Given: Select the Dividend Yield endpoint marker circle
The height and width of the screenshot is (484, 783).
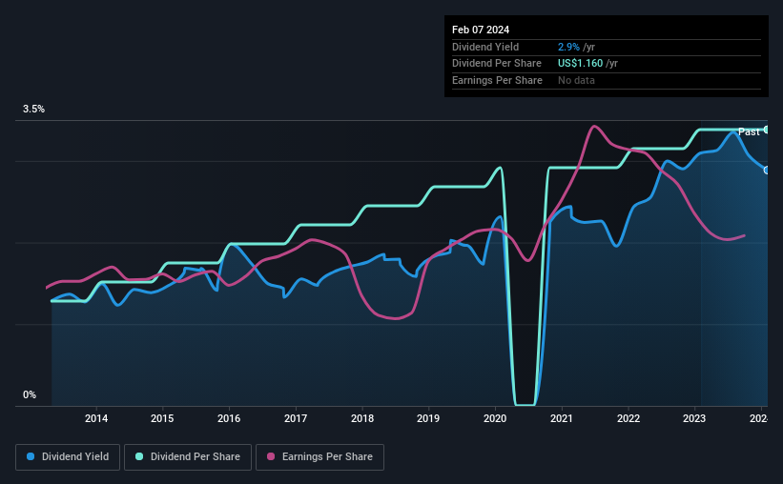Looking at the screenshot, I should pos(767,171).
